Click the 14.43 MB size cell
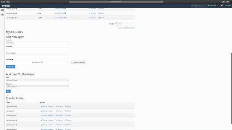 pos(40,18)
